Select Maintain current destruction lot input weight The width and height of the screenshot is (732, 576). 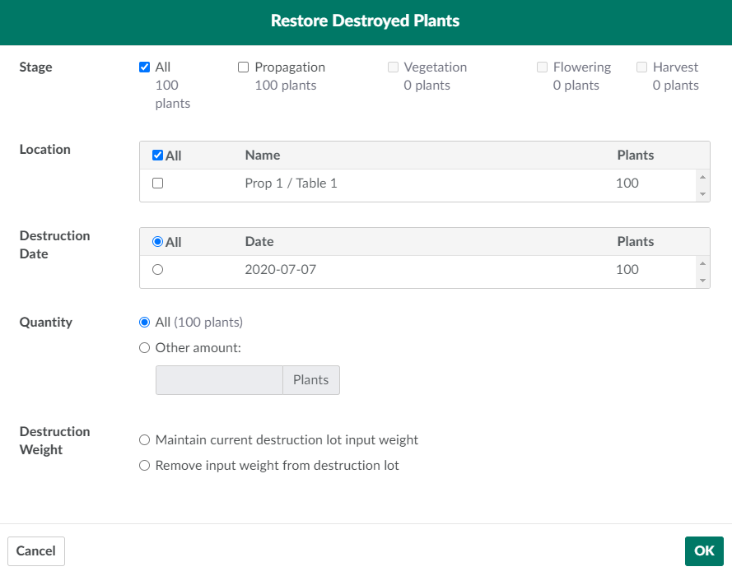145,440
